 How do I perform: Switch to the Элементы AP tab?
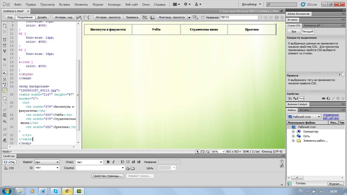(312, 25)
